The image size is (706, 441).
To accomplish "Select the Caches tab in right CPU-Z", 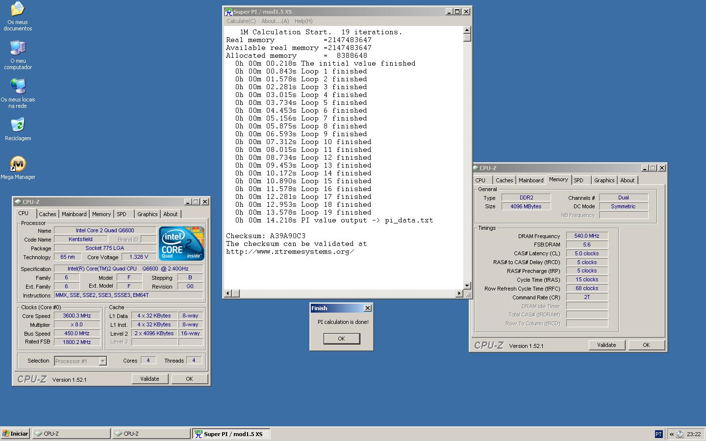I will [x=504, y=180].
